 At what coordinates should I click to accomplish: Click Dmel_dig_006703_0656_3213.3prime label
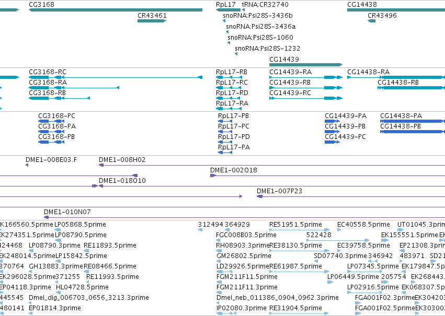click(89, 298)
